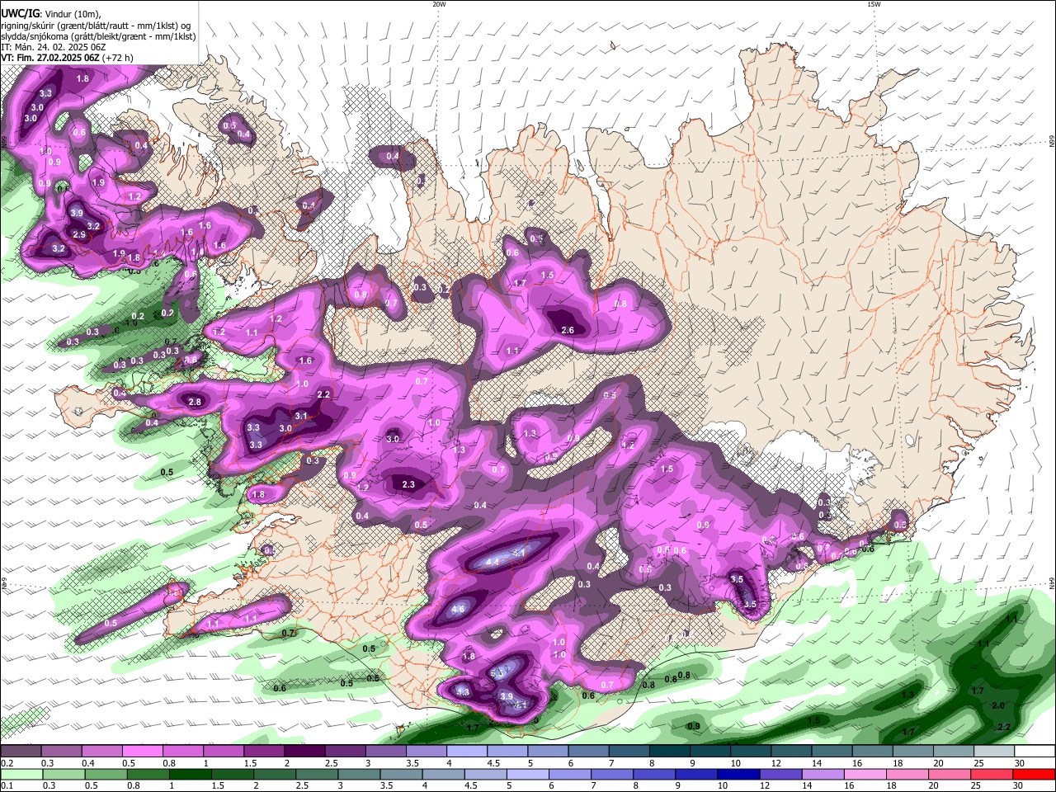Screen dimensions: 1056x792
Task: Click the 15W longitude label
Action: coord(874,4)
